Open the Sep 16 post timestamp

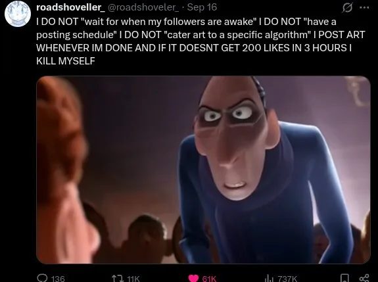tap(202, 7)
